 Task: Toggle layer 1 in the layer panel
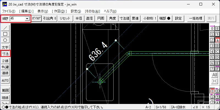pyautogui.click(x=212, y=34)
